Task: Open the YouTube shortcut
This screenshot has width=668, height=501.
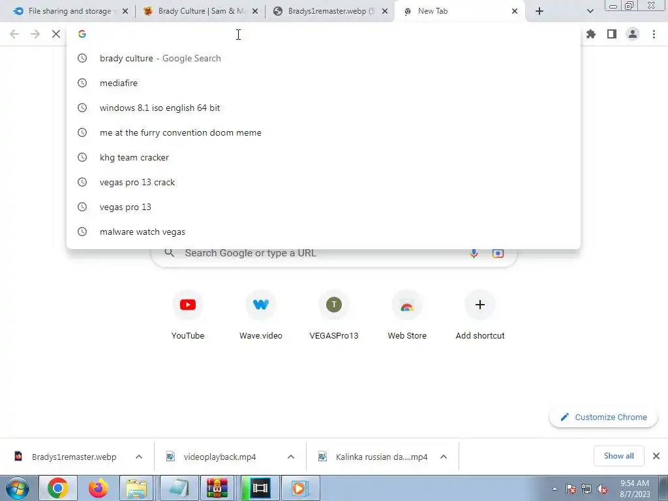Action: 188,315
